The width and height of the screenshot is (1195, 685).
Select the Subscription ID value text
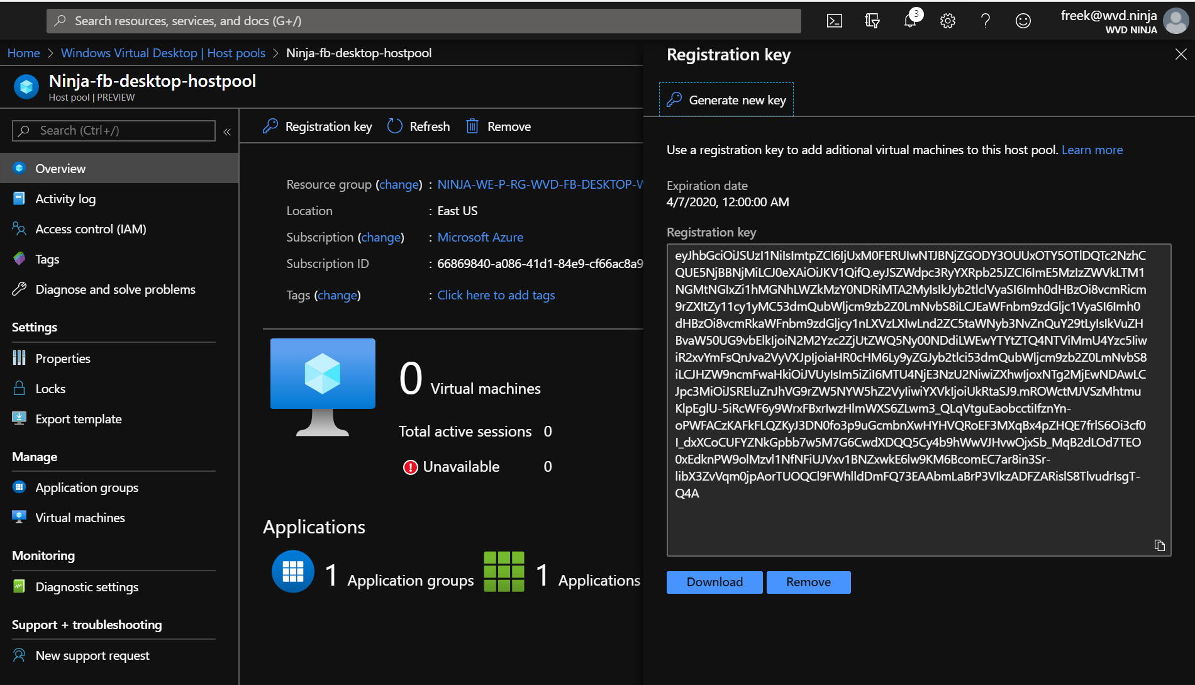click(540, 264)
